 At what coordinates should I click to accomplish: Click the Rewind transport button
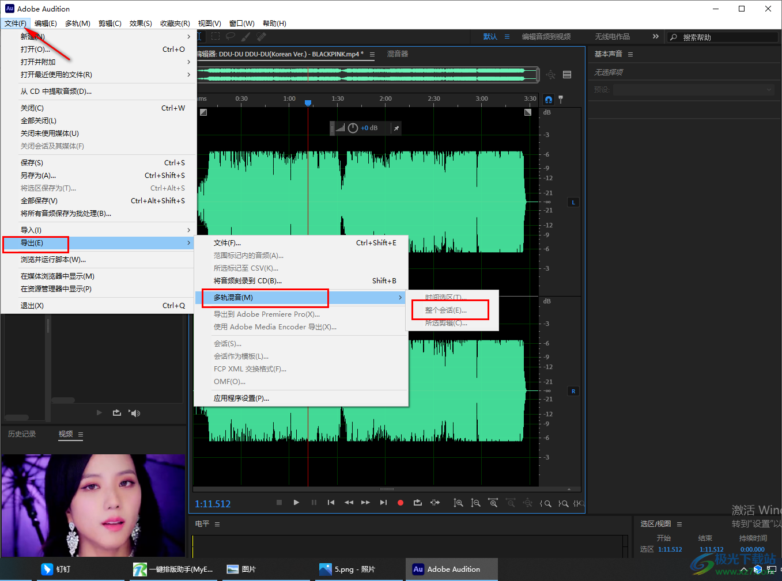pos(349,503)
